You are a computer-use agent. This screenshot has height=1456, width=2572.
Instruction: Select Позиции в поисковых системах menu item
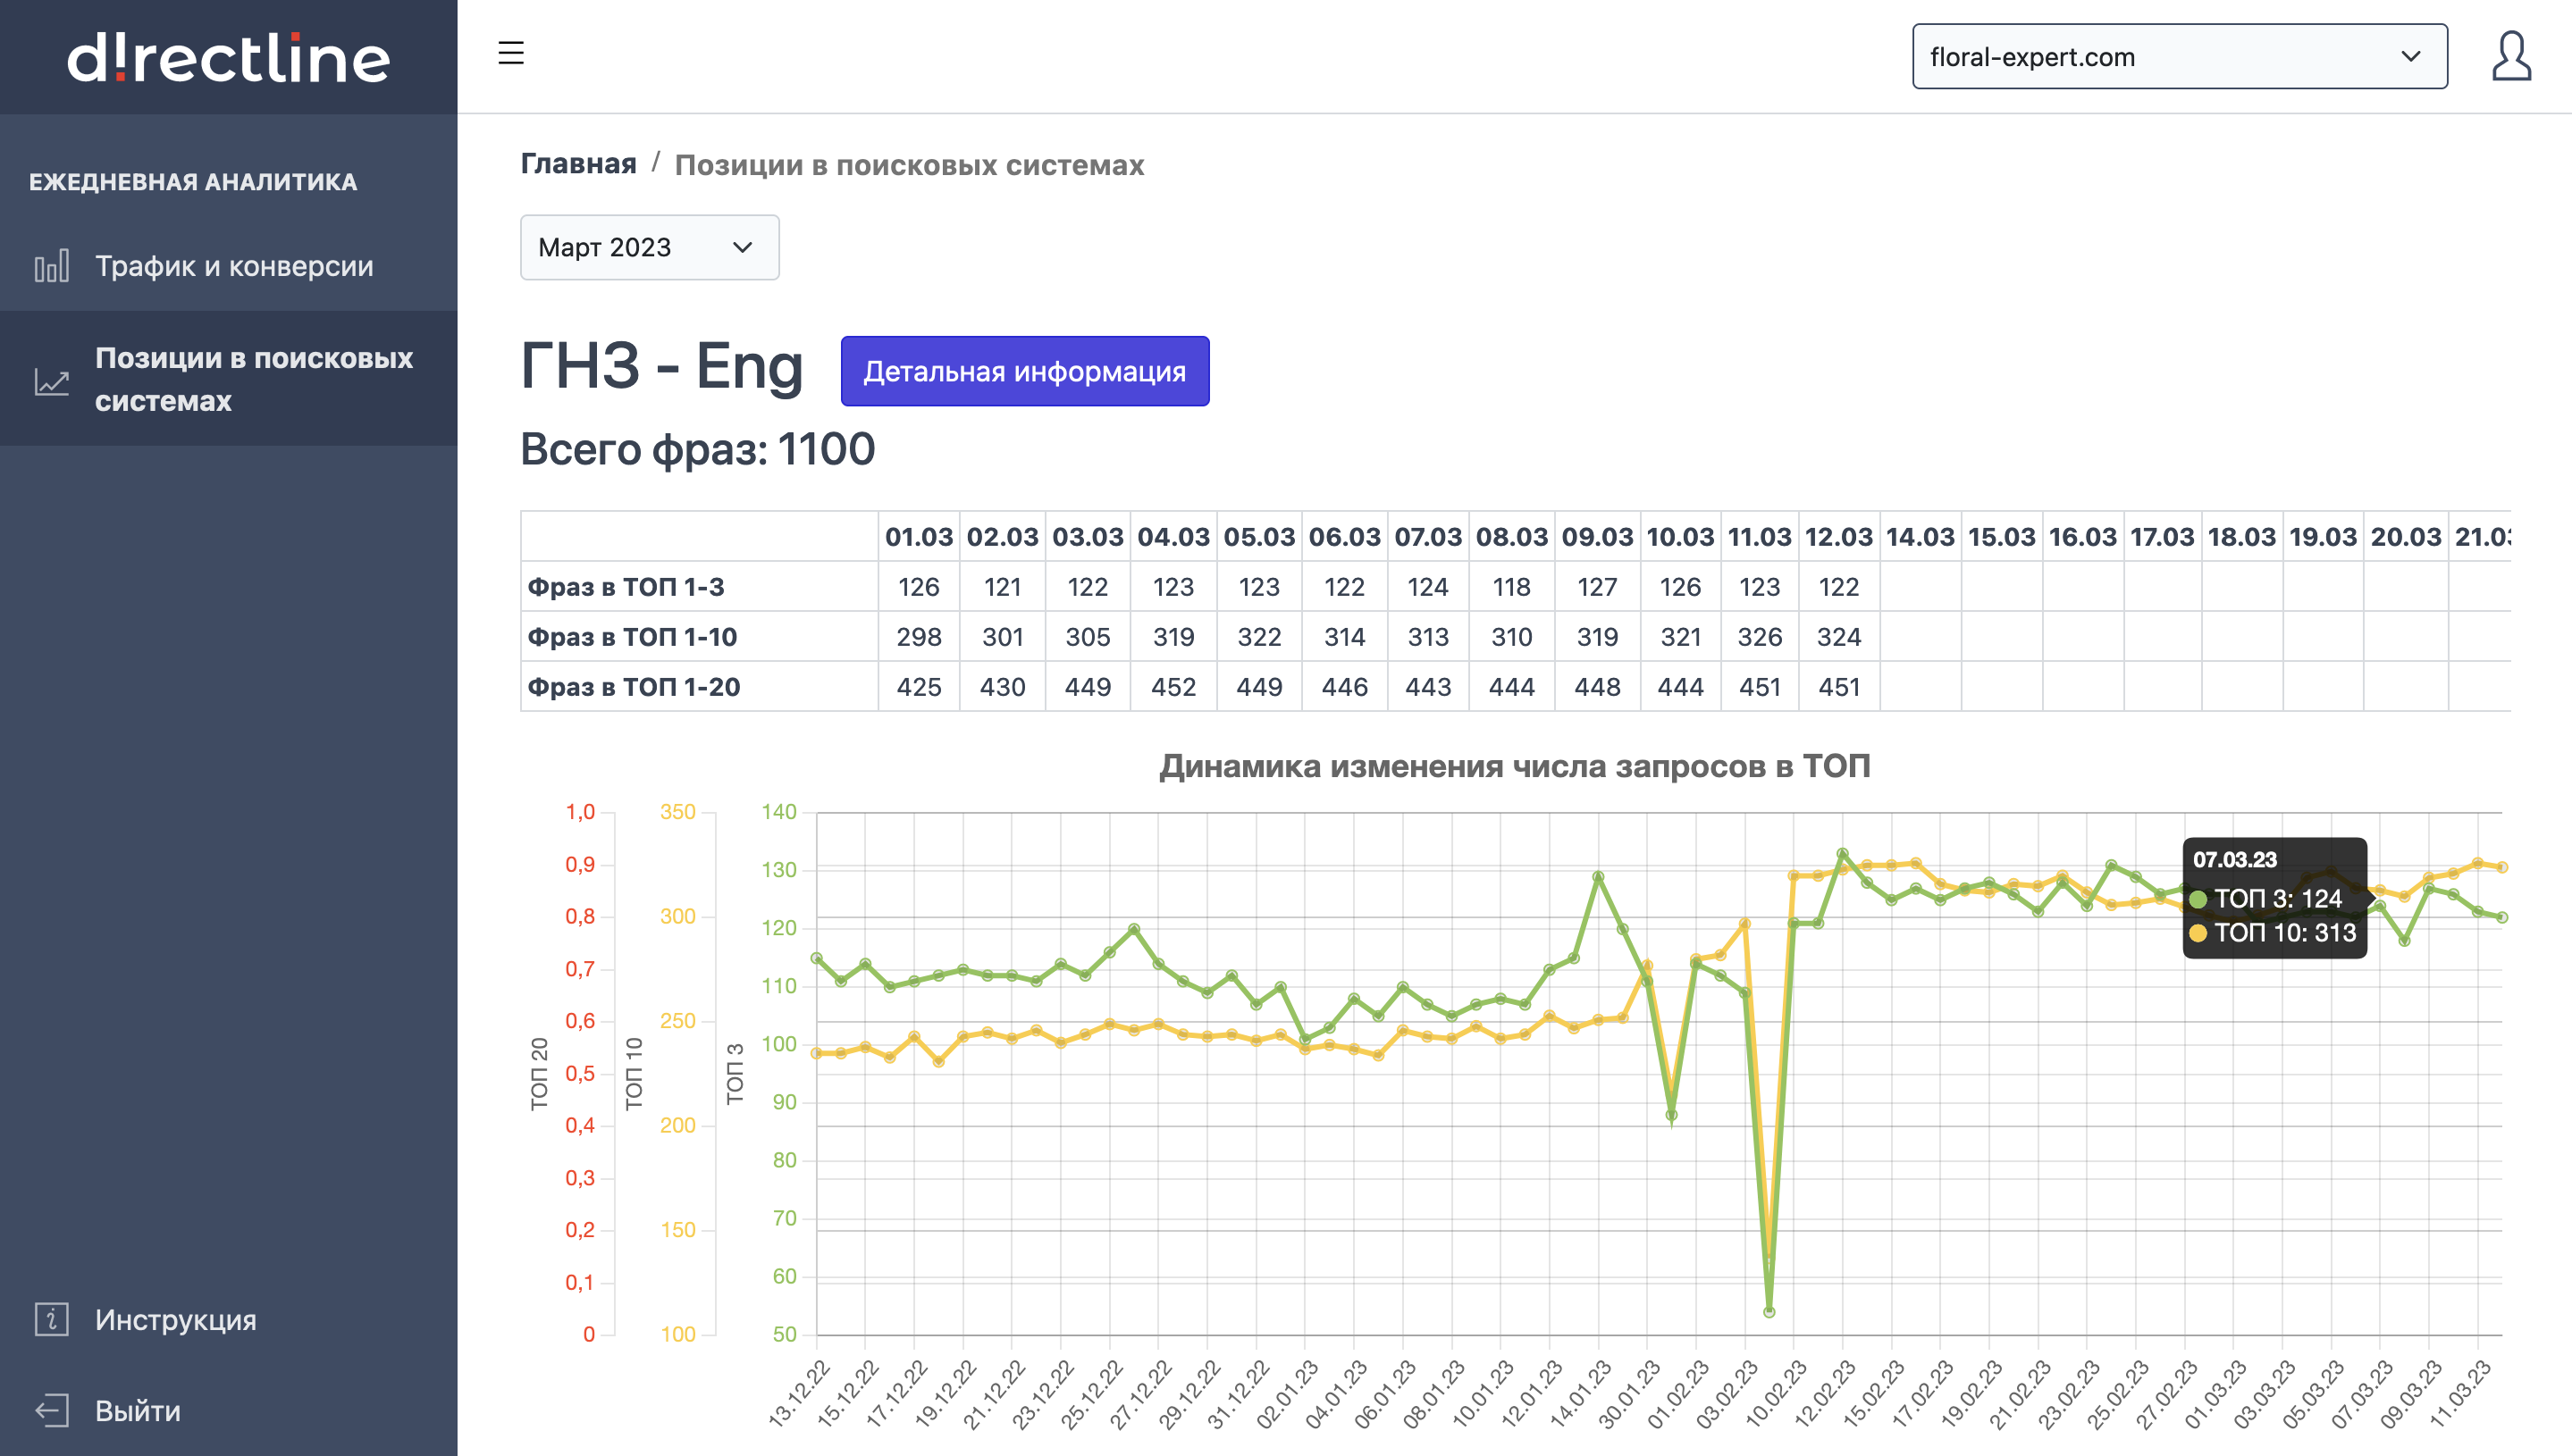pos(253,379)
